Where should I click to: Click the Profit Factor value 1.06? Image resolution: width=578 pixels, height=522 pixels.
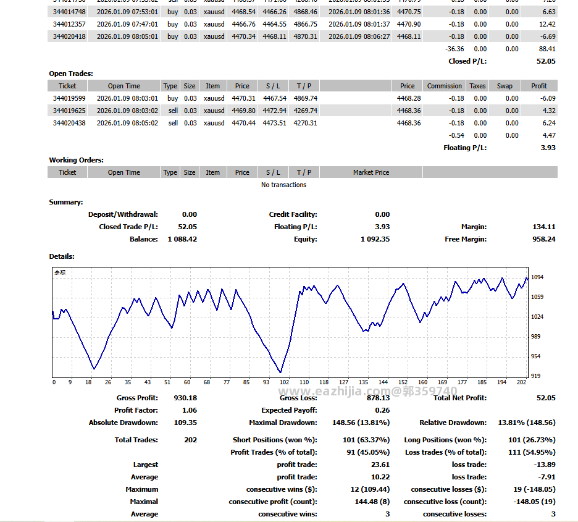pos(190,410)
